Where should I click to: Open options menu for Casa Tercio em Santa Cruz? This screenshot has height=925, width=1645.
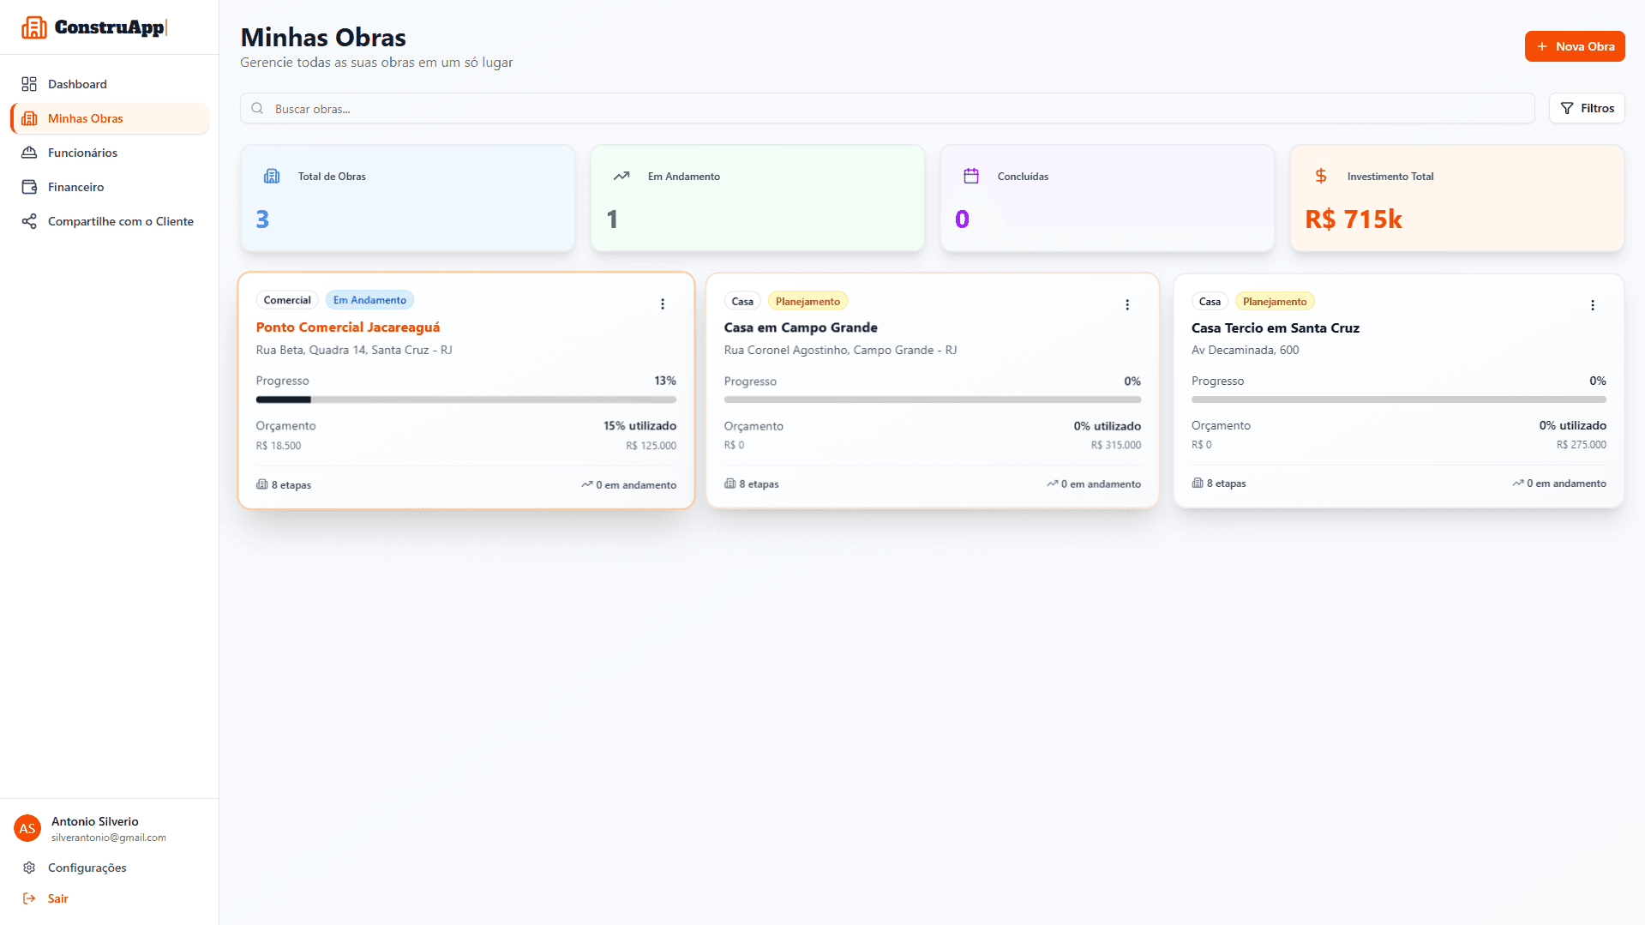tap(1592, 304)
